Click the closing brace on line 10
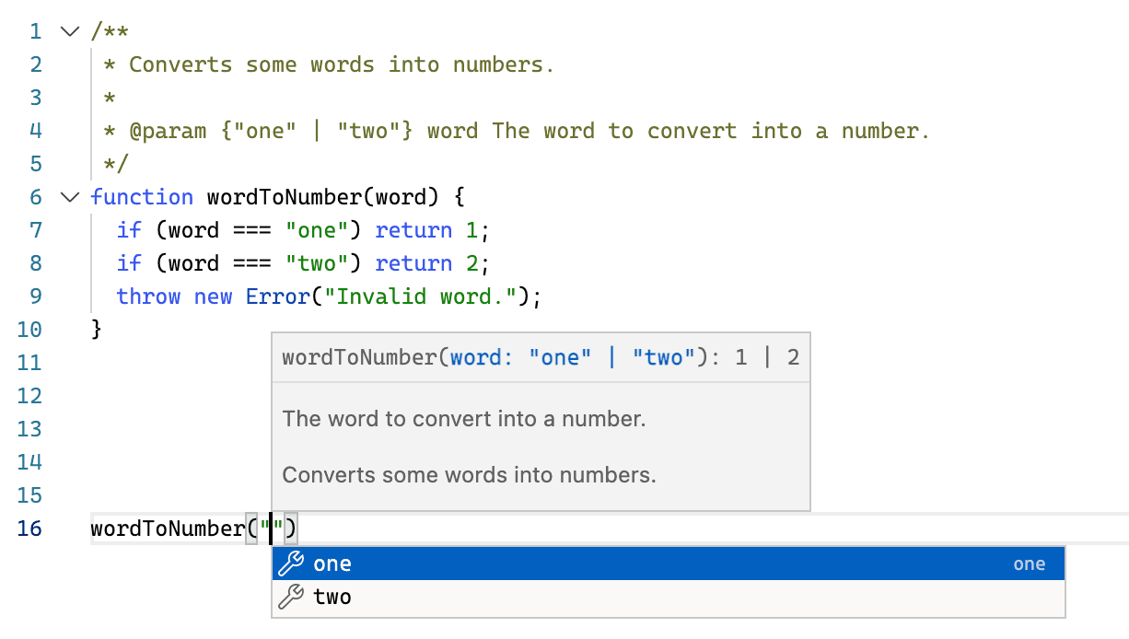This screenshot has width=1129, height=639. click(x=96, y=329)
